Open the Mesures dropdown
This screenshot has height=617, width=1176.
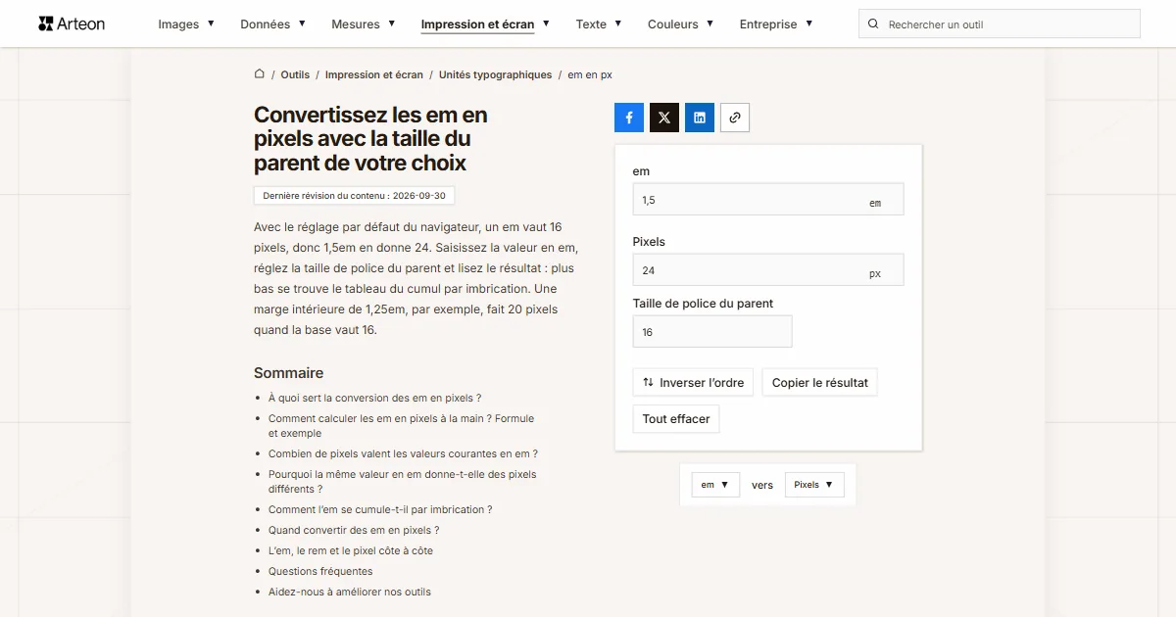[364, 24]
